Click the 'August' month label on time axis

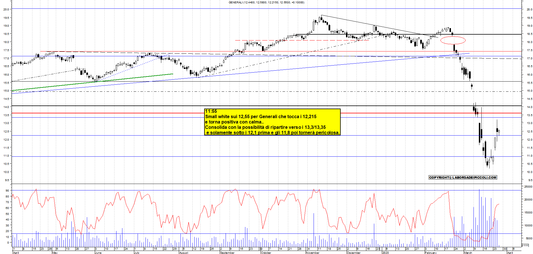(x=184, y=253)
